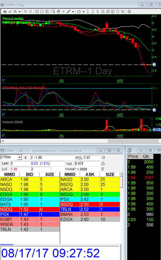Toggle vertical lines icon in chart toolbar
This screenshot has height=260, width=161.
30,12
